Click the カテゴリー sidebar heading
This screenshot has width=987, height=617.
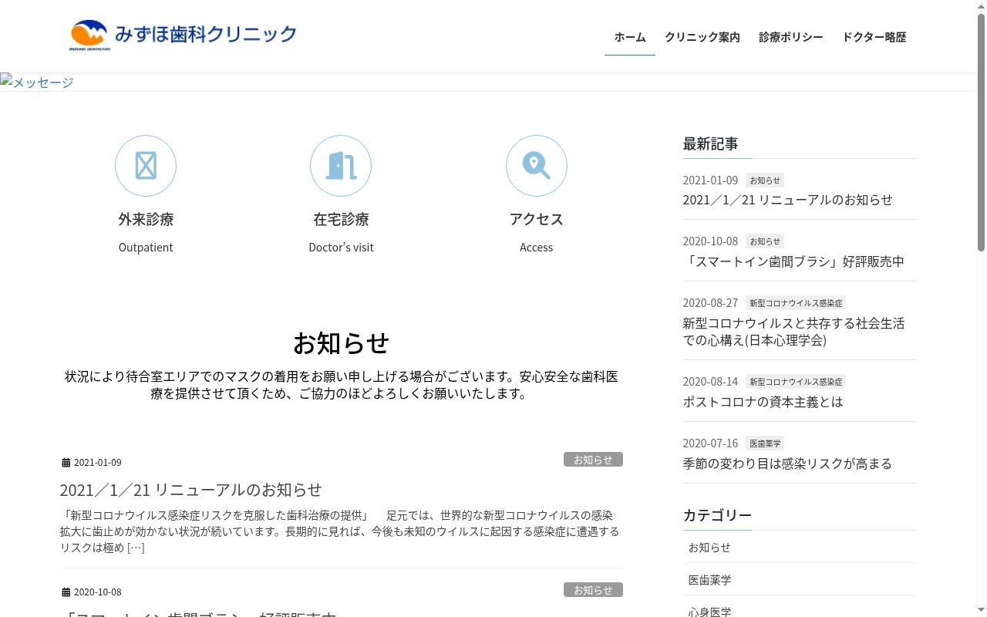tap(717, 515)
